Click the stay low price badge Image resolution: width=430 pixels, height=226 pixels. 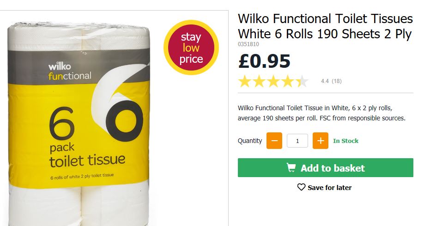[191, 48]
